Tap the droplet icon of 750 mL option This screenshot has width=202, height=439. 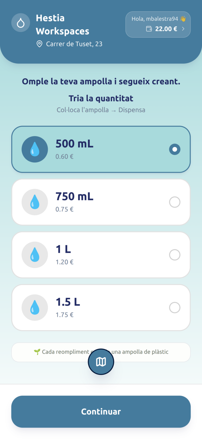[x=35, y=202]
